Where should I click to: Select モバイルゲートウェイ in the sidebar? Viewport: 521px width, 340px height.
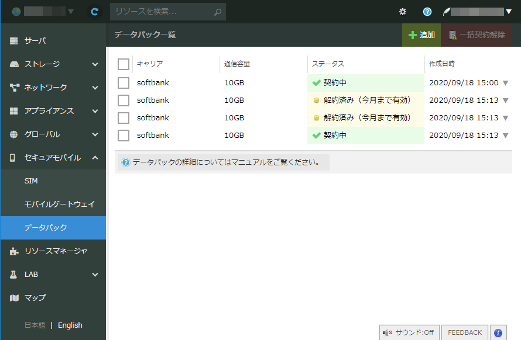click(x=59, y=204)
